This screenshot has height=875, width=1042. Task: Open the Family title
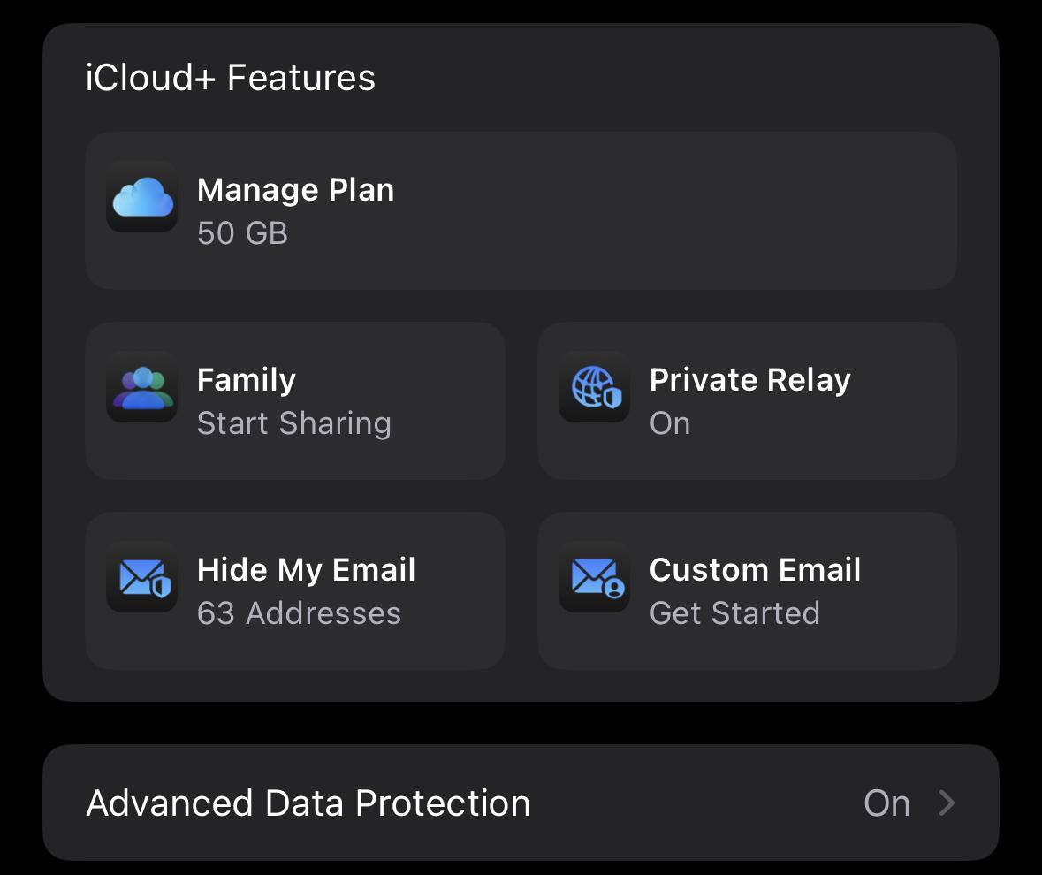point(246,380)
